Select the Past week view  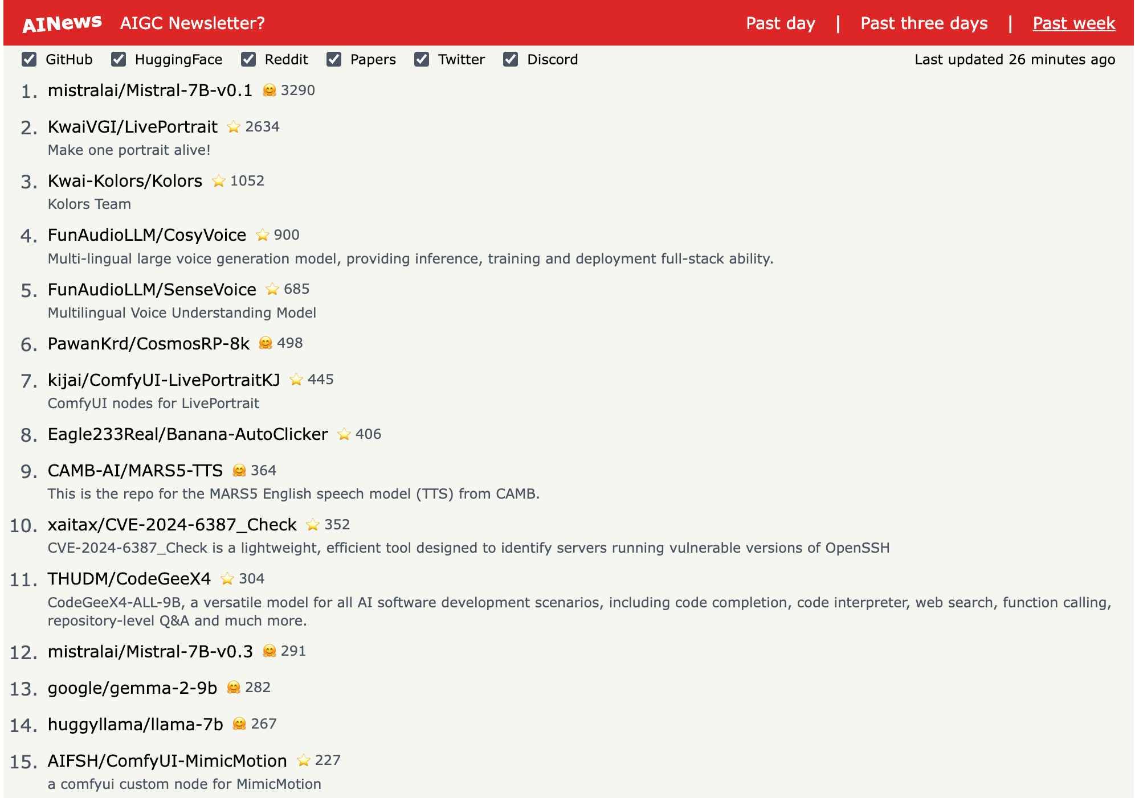(x=1073, y=23)
